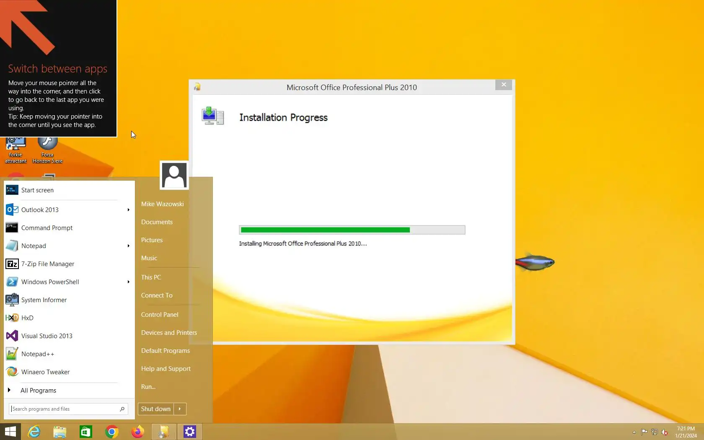Click the Windows Start button
Image resolution: width=704 pixels, height=440 pixels.
click(10, 432)
